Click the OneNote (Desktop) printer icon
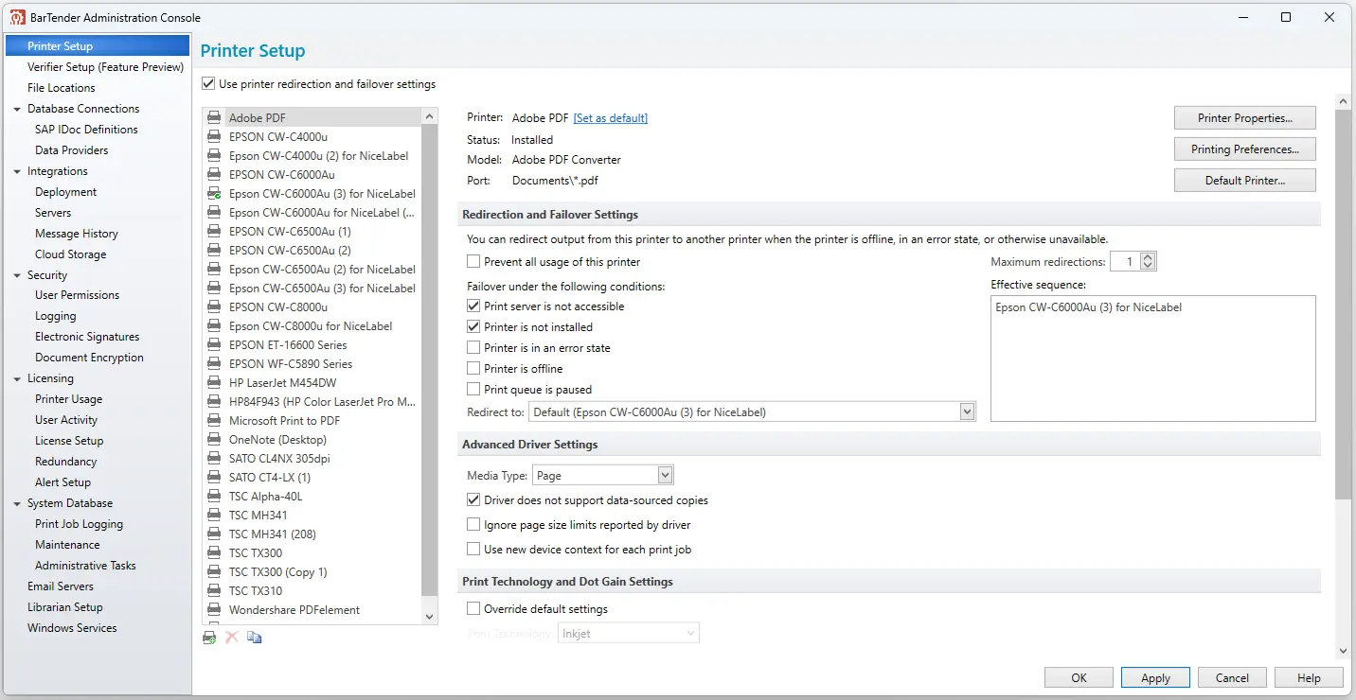 (x=214, y=440)
